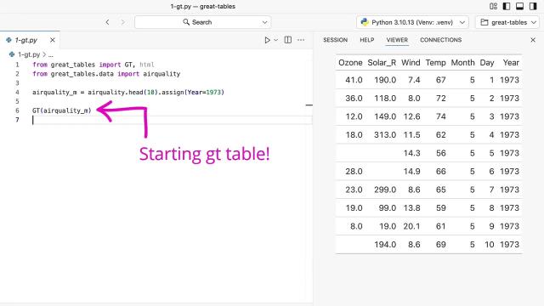Open great-tables folder selector

tap(507, 22)
